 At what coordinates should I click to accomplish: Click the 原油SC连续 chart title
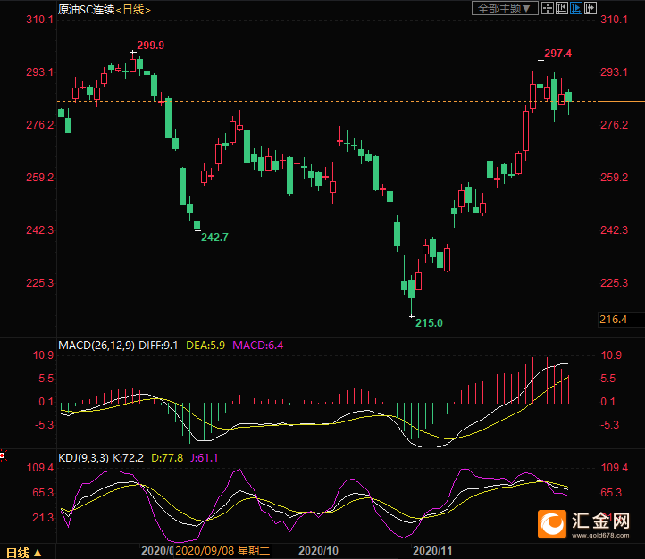(86, 9)
